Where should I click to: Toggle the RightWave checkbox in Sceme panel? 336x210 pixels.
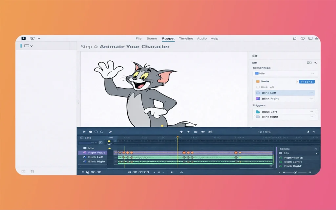(281, 158)
